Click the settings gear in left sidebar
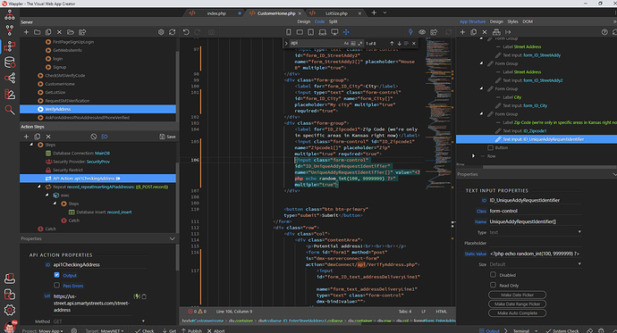This screenshot has width=617, height=333. [x=10, y=310]
